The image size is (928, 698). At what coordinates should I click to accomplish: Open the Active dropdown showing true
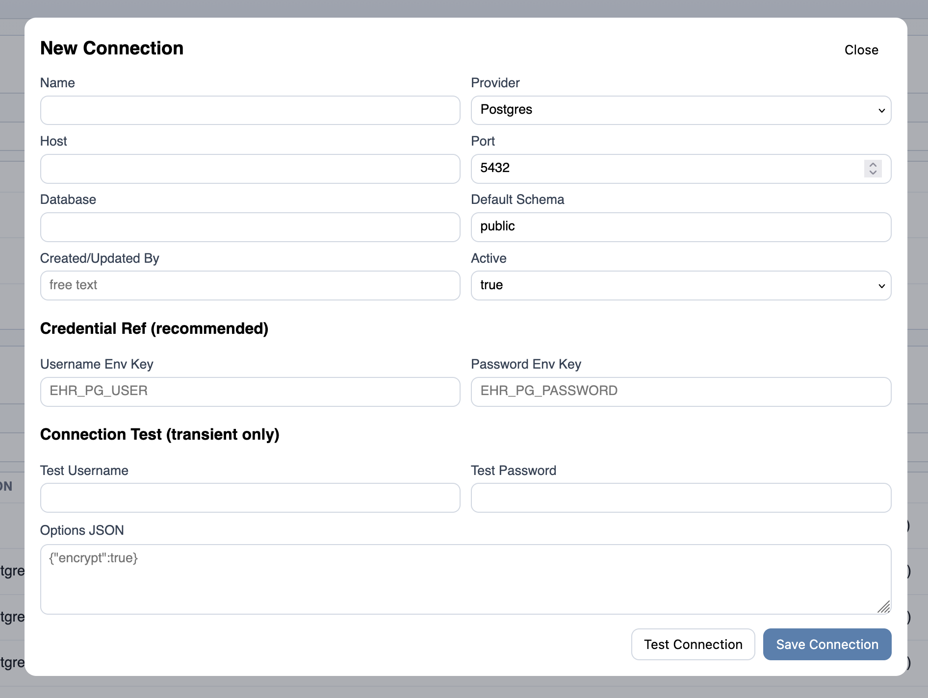coord(681,285)
